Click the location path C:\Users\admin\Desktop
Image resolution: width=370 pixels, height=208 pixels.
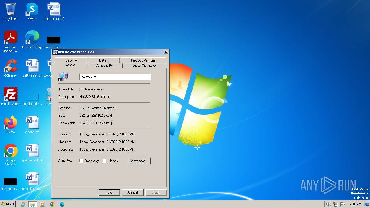[x=97, y=108]
